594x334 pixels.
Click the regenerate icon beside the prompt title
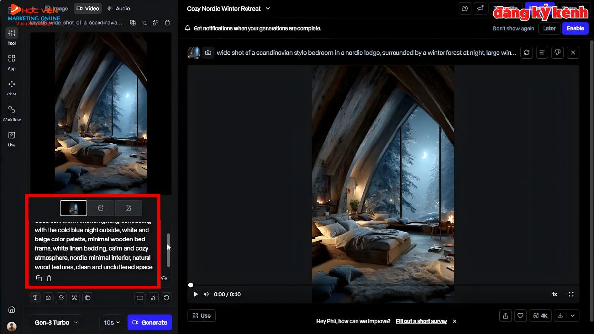click(526, 52)
